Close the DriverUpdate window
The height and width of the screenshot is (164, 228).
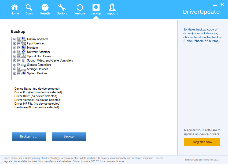[x=222, y=5]
